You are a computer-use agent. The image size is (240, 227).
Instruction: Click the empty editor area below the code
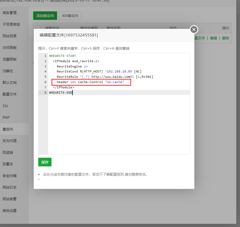[119, 125]
